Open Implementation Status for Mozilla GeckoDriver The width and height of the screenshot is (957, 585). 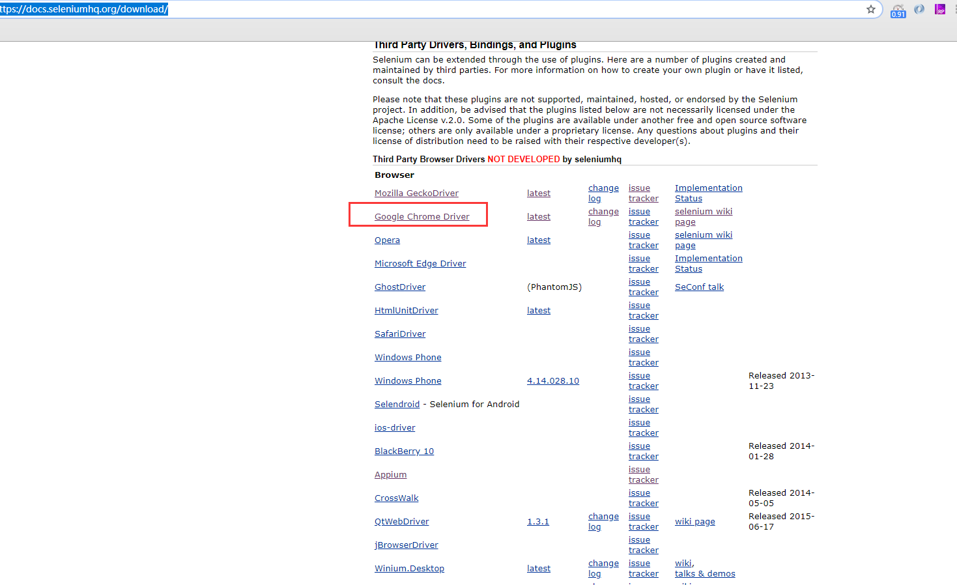click(x=709, y=193)
